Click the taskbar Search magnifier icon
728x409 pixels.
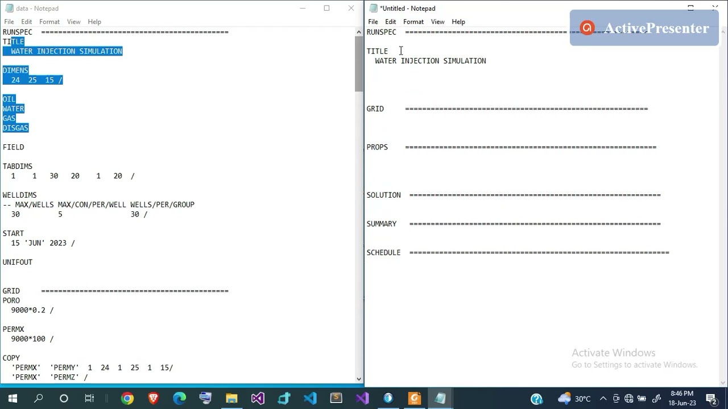(38, 399)
